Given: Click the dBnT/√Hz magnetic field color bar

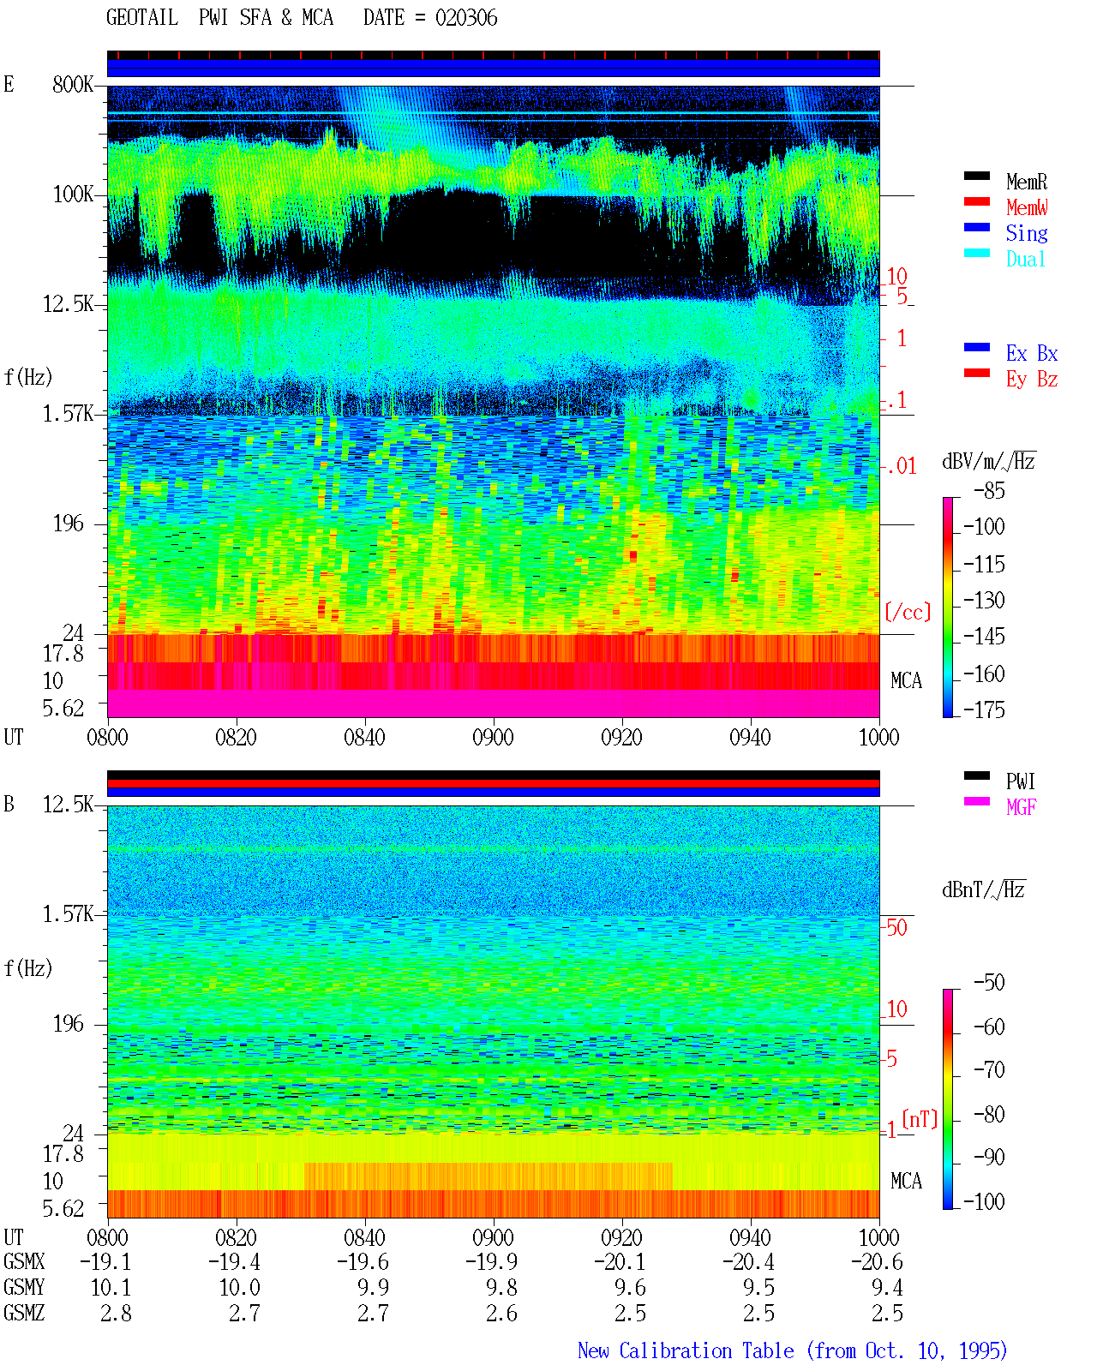Looking at the screenshot, I should [948, 1099].
